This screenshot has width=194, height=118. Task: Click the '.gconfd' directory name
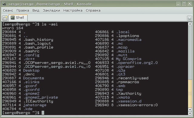(x=31, y=90)
